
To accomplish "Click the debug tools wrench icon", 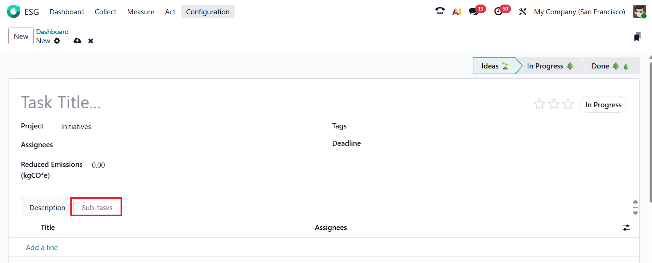I will click(x=523, y=12).
